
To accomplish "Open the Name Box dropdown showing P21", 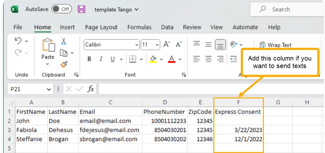I will (49, 89).
